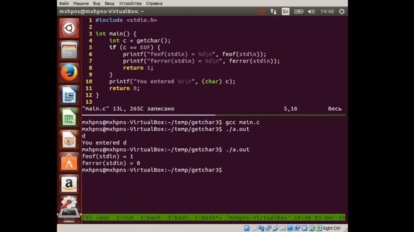Click the VirtualBox hard disk status icon

tap(246, 228)
